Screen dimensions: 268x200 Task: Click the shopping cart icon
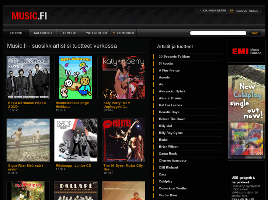tap(114, 33)
